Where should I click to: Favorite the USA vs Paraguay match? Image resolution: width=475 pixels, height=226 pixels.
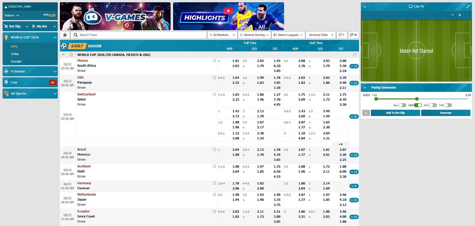(214, 77)
